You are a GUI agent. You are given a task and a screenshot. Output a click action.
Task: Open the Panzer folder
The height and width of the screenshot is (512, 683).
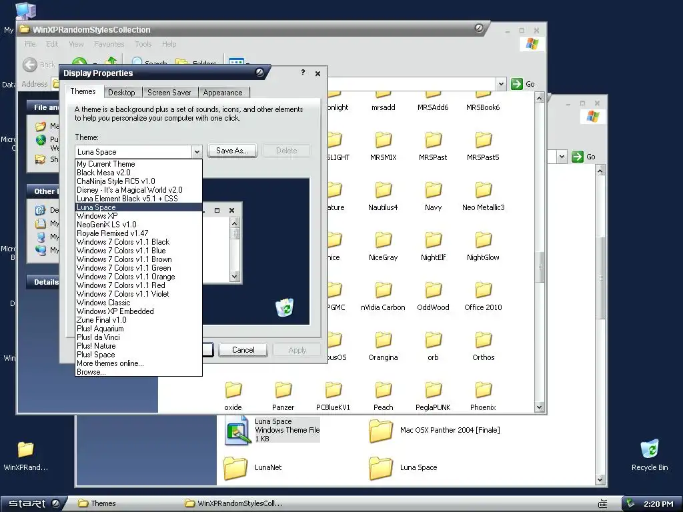[283, 391]
